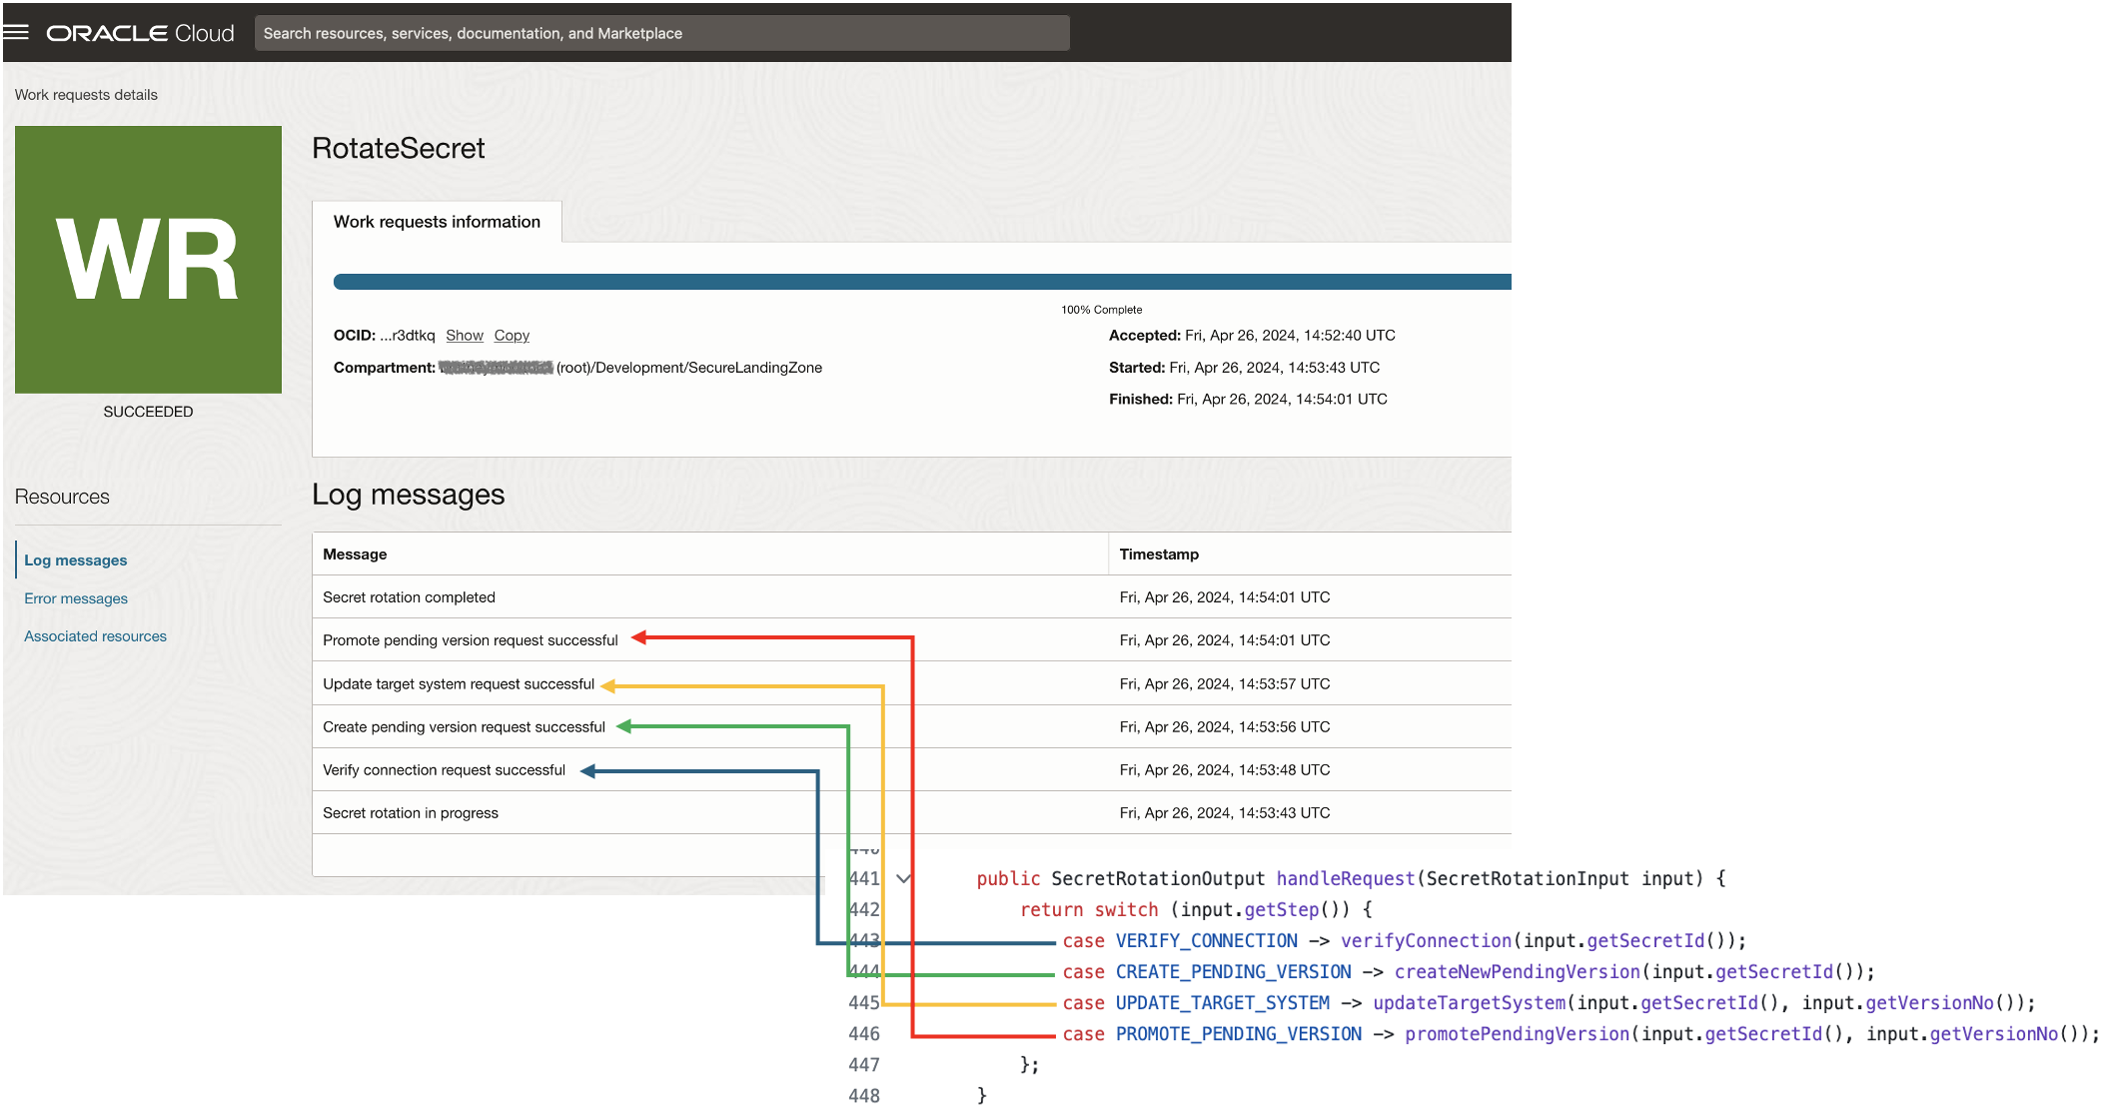The width and height of the screenshot is (2112, 1113).
Task: Click the Timestamp column header
Action: coord(1159,555)
